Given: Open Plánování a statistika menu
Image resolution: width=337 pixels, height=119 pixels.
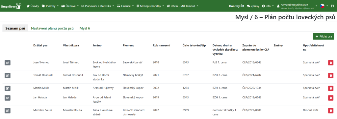Looking at the screenshot, I should pos(98,6).
